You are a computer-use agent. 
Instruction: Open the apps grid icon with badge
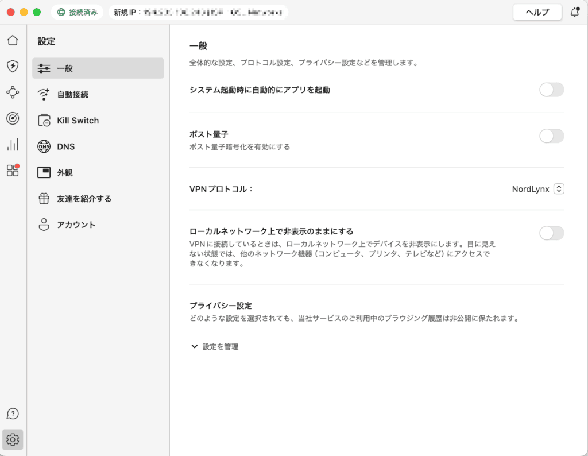tap(13, 170)
